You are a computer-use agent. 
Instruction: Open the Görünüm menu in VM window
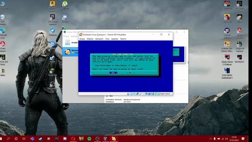99,39
